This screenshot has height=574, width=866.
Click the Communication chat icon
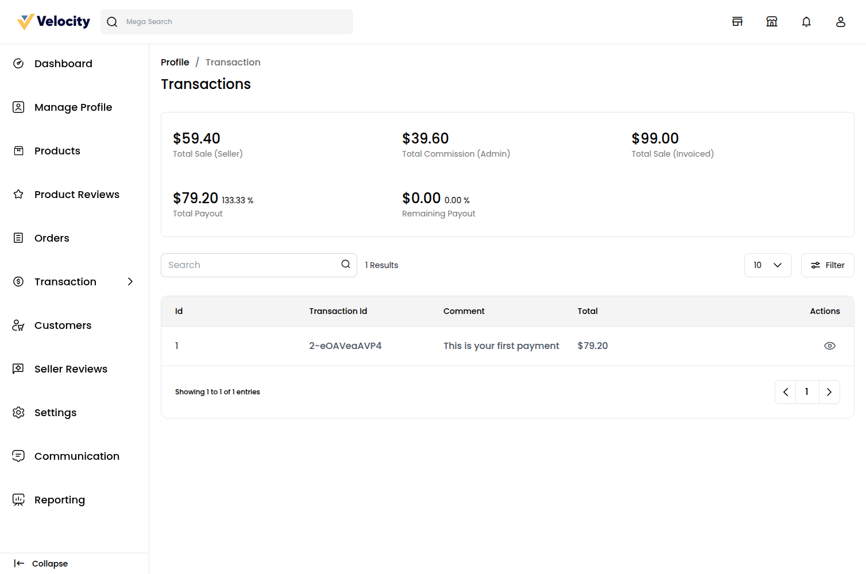click(18, 456)
